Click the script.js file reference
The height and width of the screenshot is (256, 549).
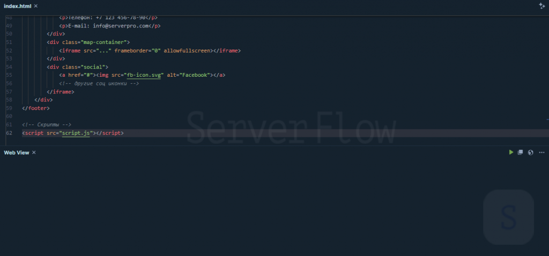tap(76, 133)
